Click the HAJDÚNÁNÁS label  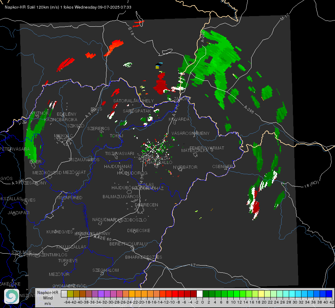118,166
